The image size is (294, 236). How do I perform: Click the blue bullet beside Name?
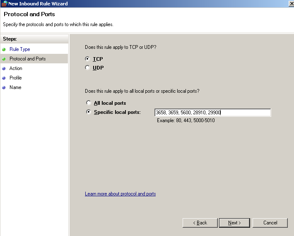click(x=4, y=87)
